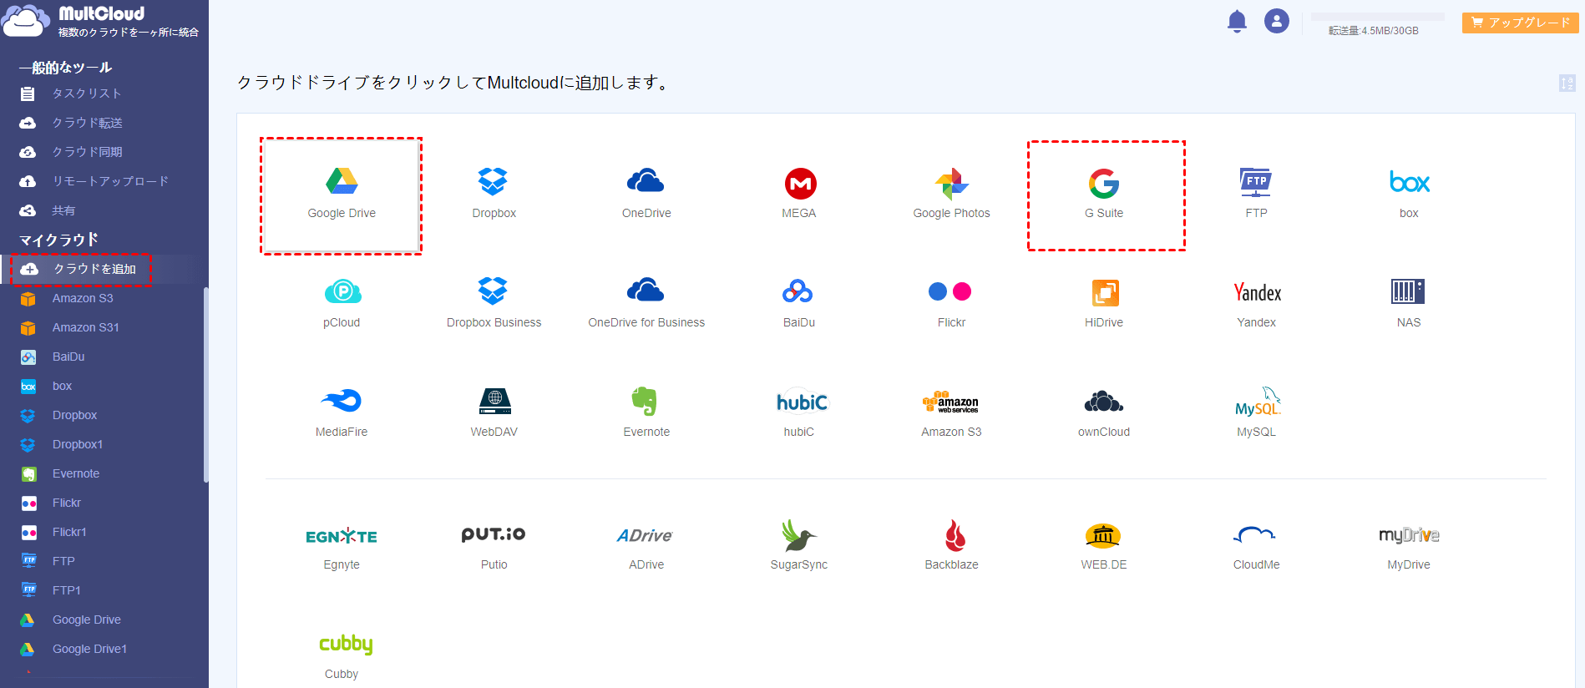The image size is (1585, 688).
Task: Select HiDrive cloud
Action: coord(1104,305)
